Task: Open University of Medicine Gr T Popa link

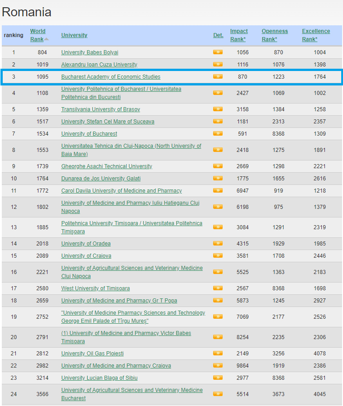Action: pos(119,301)
